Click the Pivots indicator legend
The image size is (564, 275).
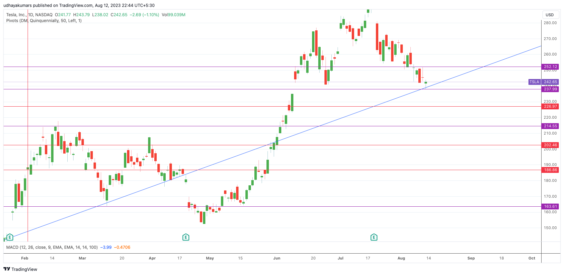44,21
